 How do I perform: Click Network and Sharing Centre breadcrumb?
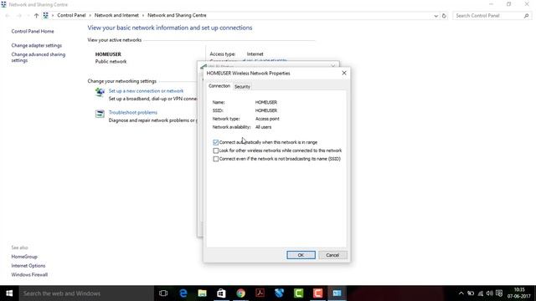(177, 15)
